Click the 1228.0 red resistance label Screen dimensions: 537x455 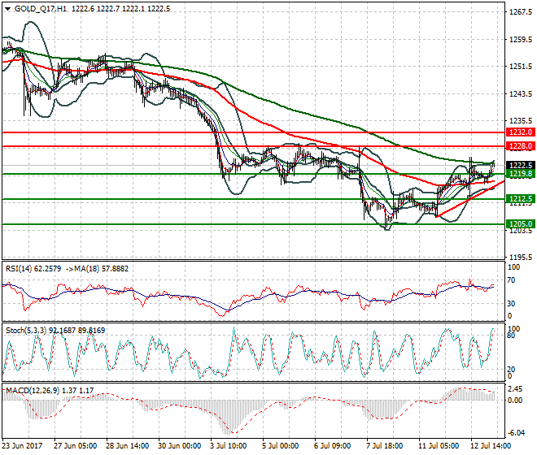tap(521, 146)
